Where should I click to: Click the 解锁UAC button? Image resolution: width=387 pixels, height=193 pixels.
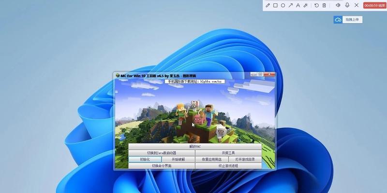195,147
